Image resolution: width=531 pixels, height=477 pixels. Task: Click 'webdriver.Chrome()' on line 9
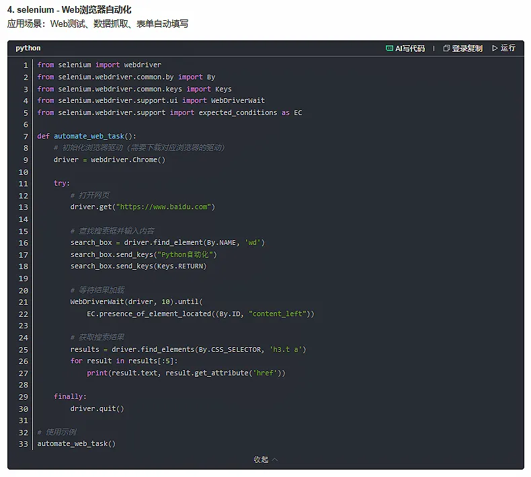point(128,159)
